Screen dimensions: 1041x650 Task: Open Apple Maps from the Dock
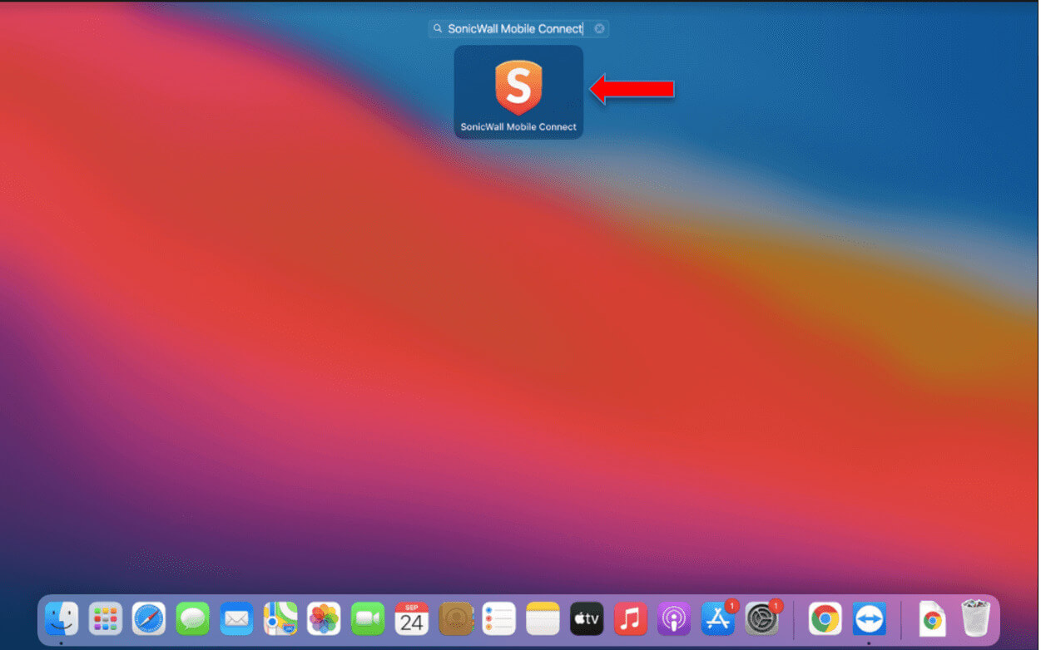280,618
